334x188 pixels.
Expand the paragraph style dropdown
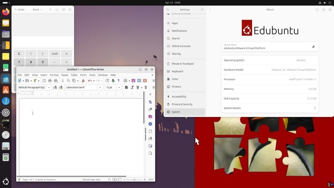49,87
